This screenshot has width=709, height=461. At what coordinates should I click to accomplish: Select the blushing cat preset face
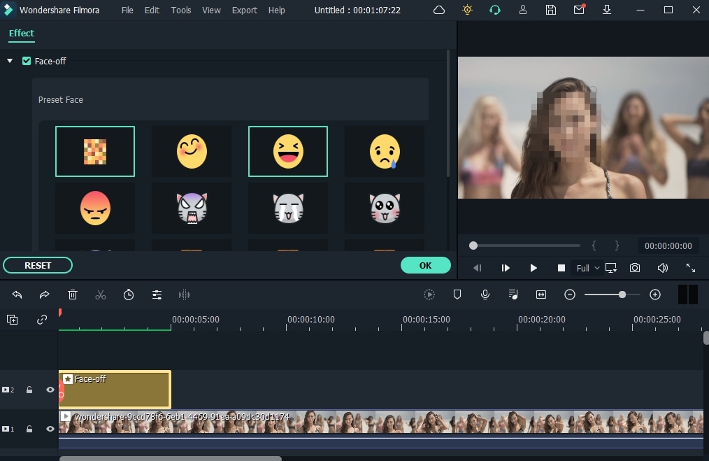[x=385, y=208]
